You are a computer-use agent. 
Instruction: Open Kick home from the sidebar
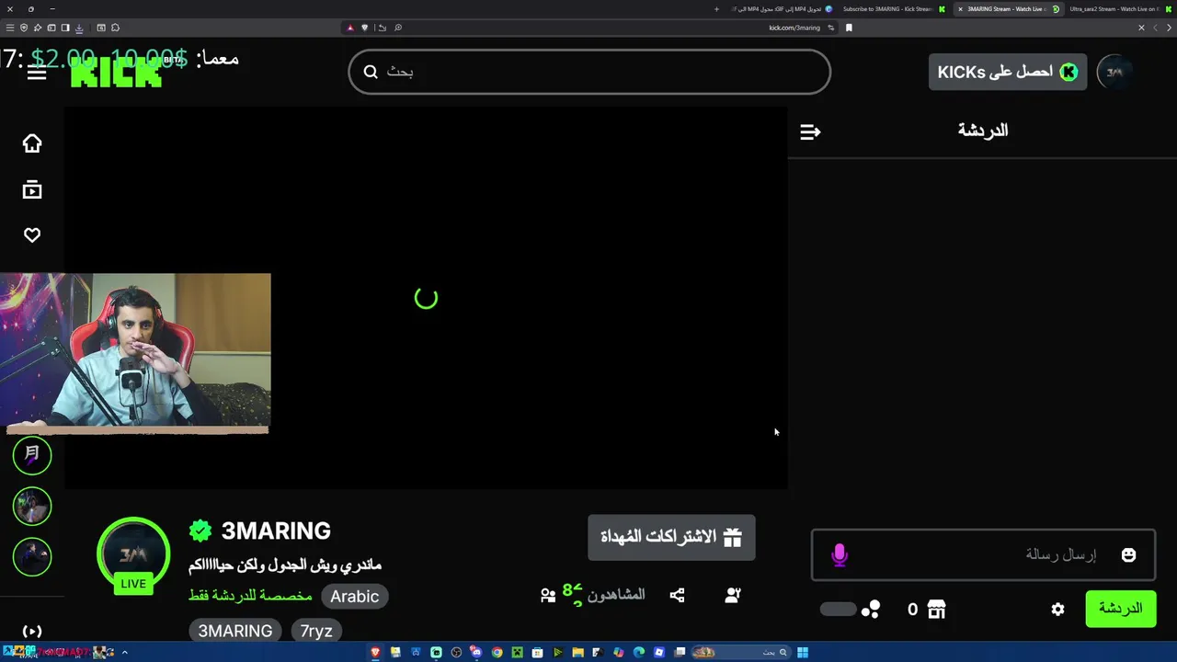pos(32,143)
